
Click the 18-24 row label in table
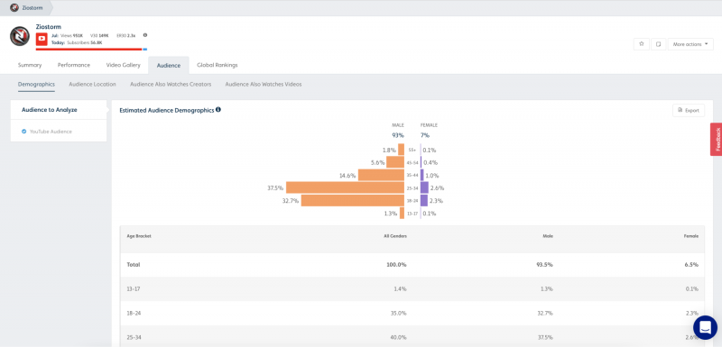[x=134, y=313]
